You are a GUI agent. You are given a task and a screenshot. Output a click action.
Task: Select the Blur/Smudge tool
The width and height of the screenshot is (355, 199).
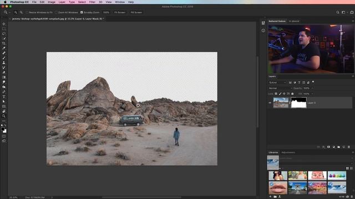click(4, 82)
